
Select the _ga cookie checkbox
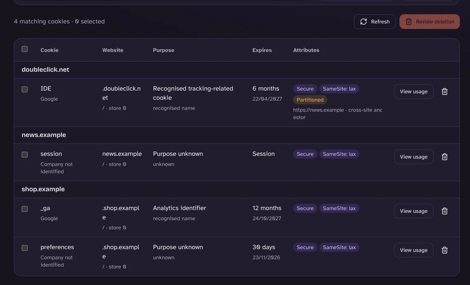(x=24, y=209)
